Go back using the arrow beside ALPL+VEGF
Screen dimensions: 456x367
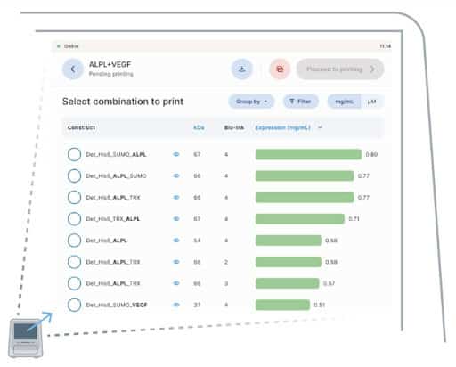click(73, 69)
